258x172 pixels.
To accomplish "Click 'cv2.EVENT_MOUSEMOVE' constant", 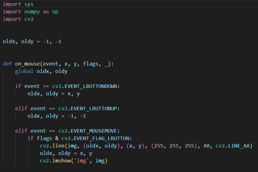I will pyautogui.click(x=88, y=131).
